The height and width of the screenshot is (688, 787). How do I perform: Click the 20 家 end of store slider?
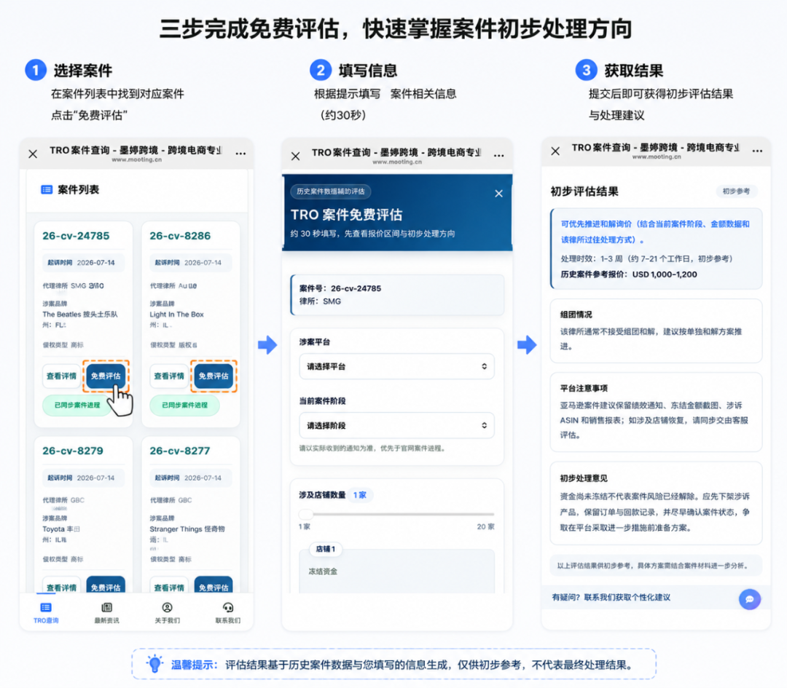pos(485,526)
